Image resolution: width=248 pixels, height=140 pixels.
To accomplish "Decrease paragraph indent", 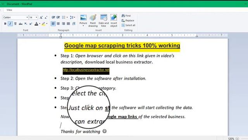I will (53, 17).
